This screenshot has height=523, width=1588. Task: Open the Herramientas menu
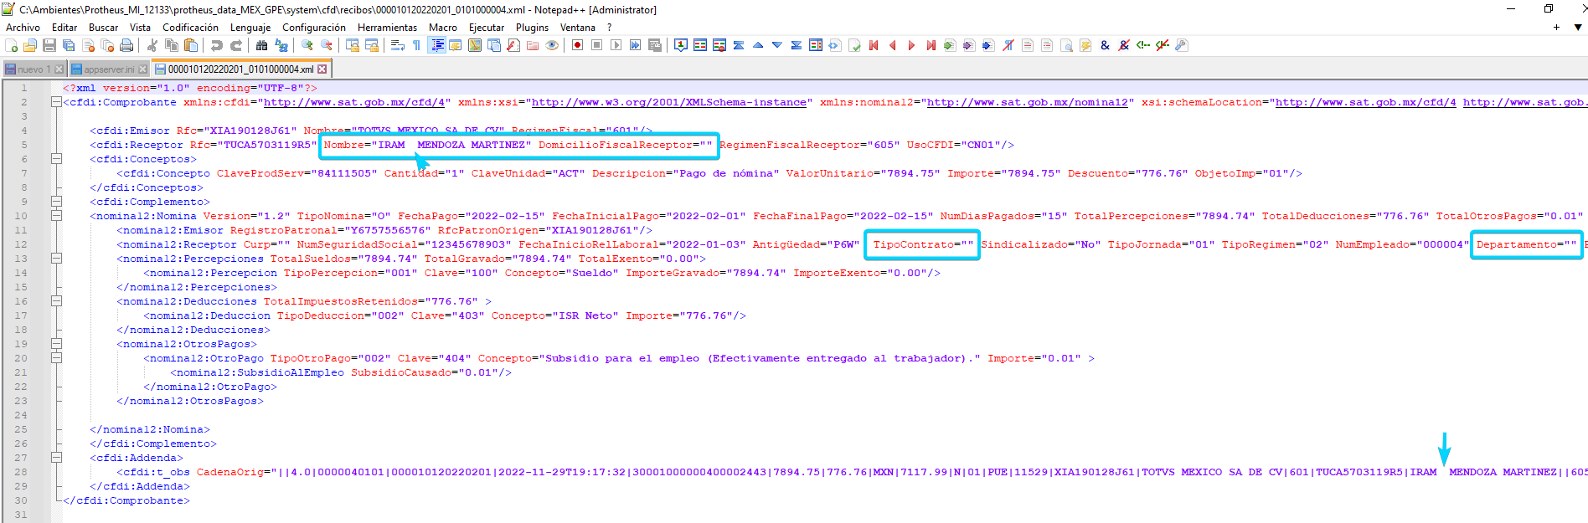pyautogui.click(x=387, y=28)
